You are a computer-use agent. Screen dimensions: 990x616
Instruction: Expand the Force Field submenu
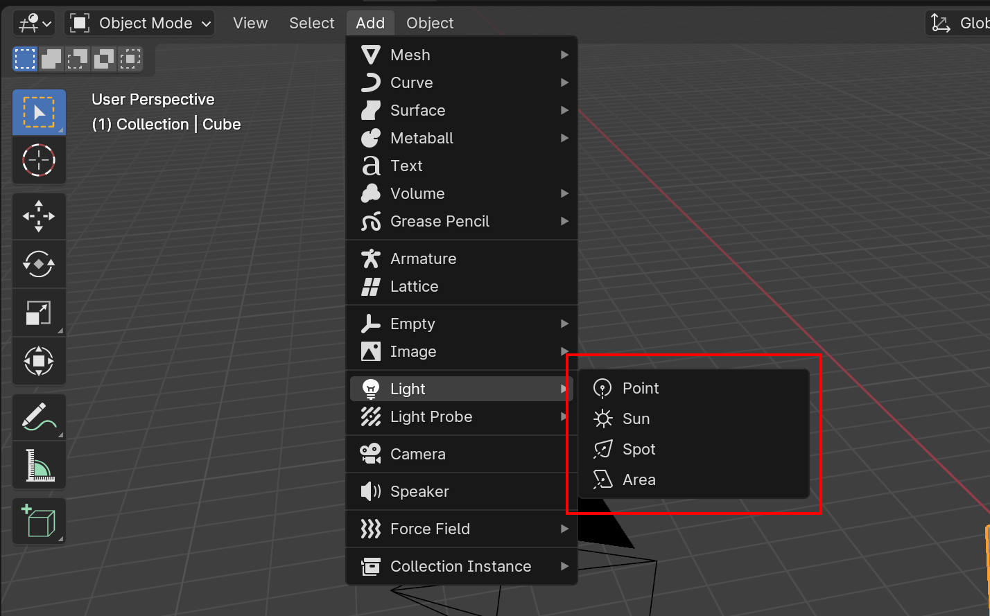(463, 529)
